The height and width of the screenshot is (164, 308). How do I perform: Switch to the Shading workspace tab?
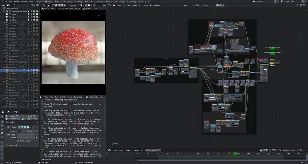click(100, 2)
